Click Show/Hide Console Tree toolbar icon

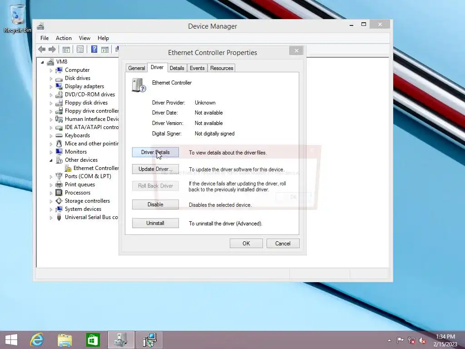click(x=66, y=50)
